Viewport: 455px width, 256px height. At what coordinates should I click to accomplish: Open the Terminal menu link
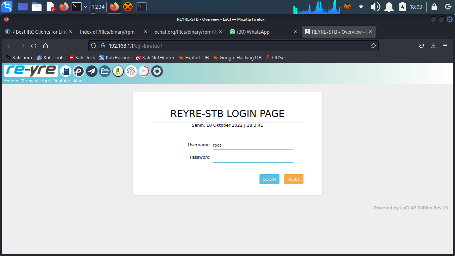click(30, 81)
